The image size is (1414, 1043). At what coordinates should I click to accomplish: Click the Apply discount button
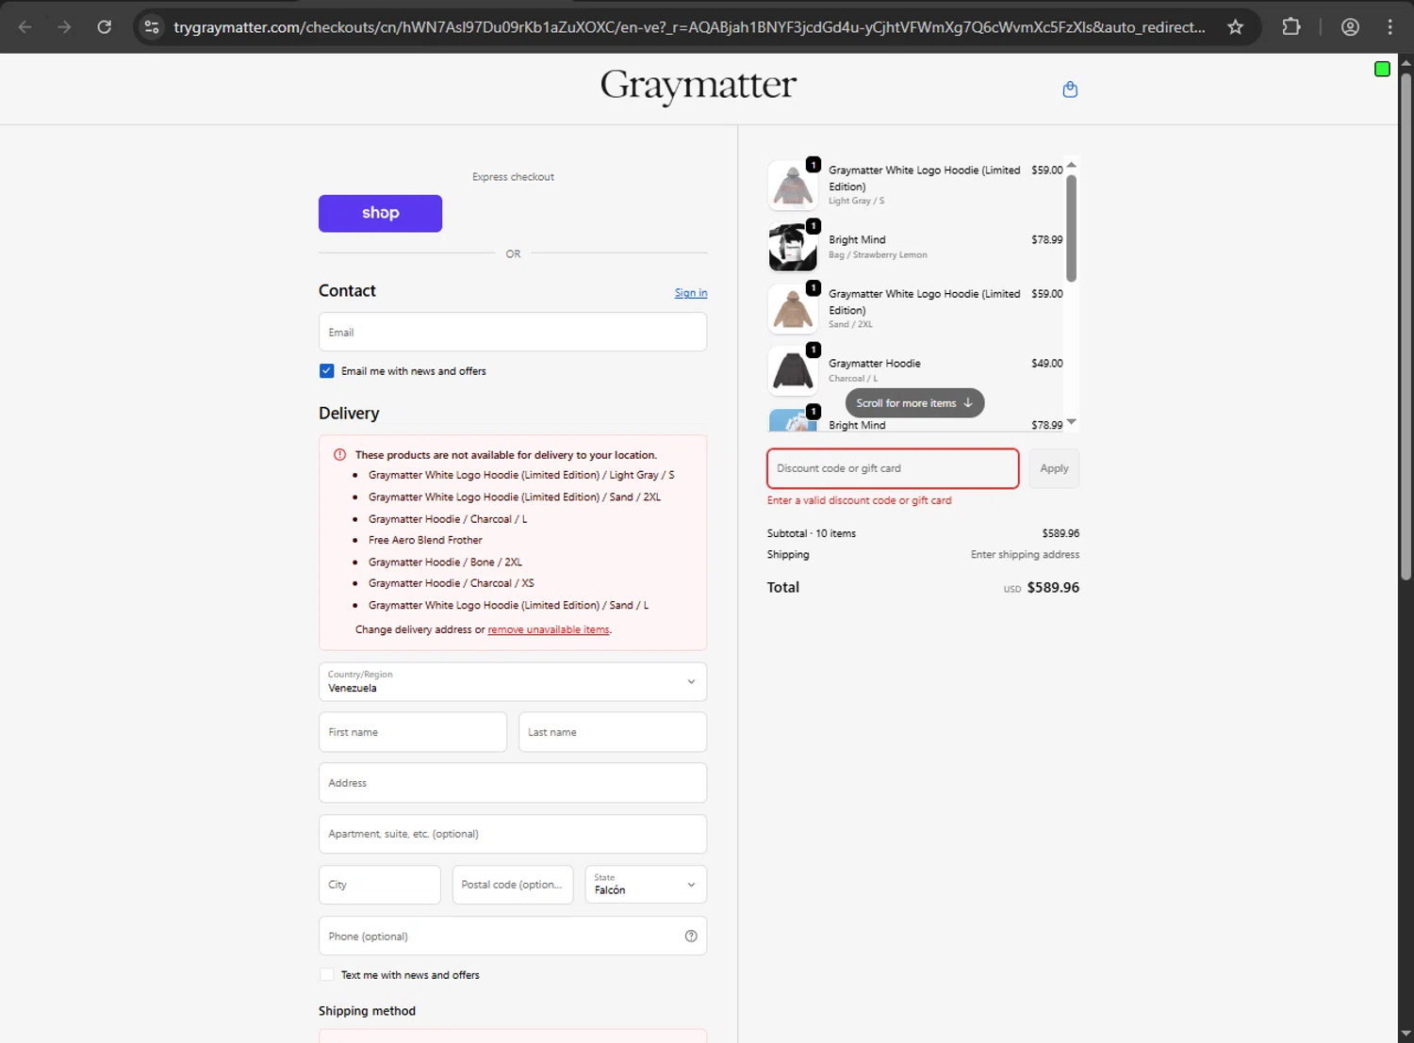tap(1054, 468)
